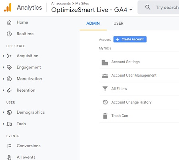Click the Demographics label
The height and width of the screenshot is (160, 179).
tap(31, 112)
